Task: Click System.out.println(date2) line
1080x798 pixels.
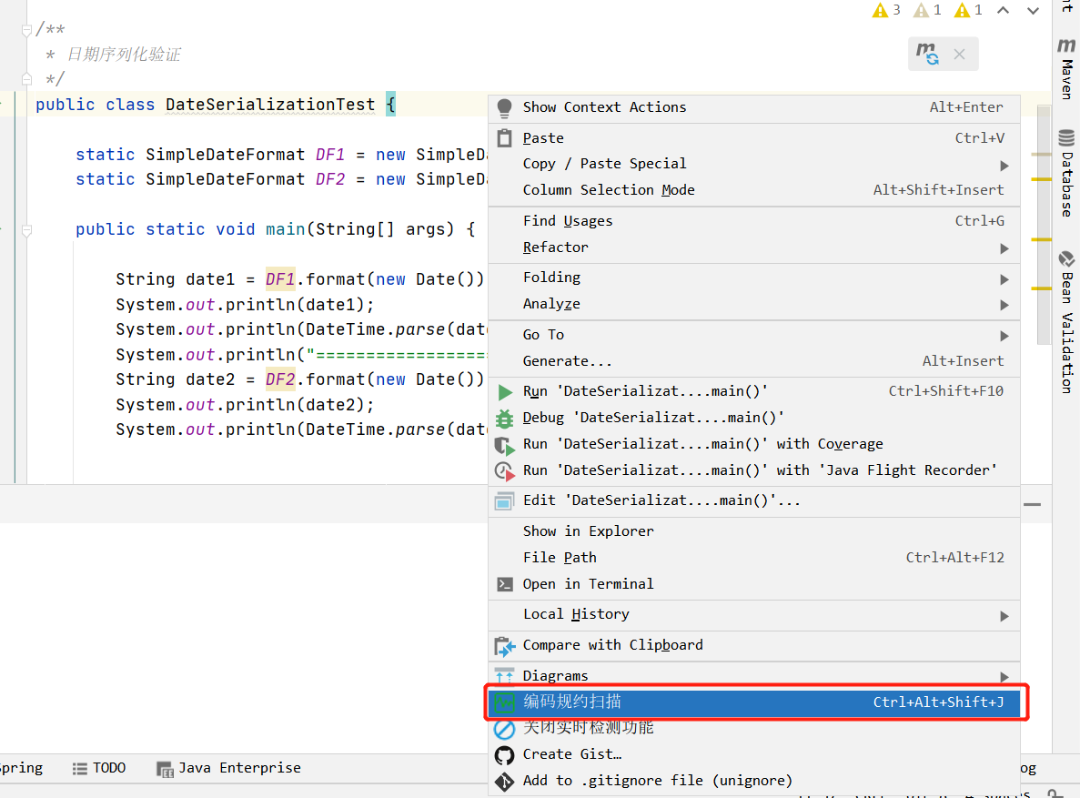Action: click(x=245, y=405)
